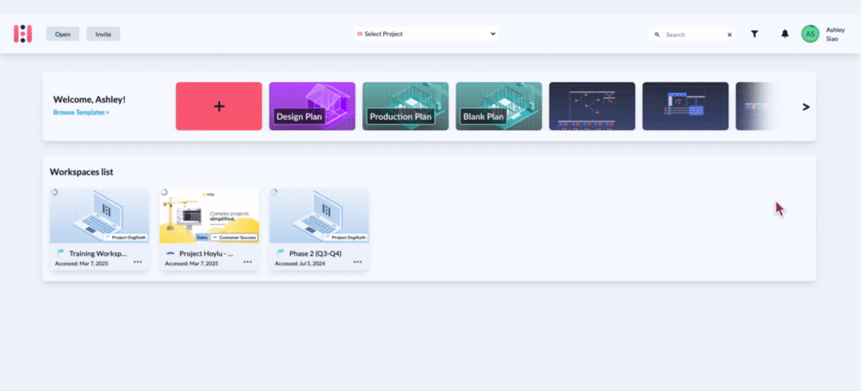861x391 pixels.
Task: Click the Sales tag on Project Hoylu card
Action: tap(202, 237)
